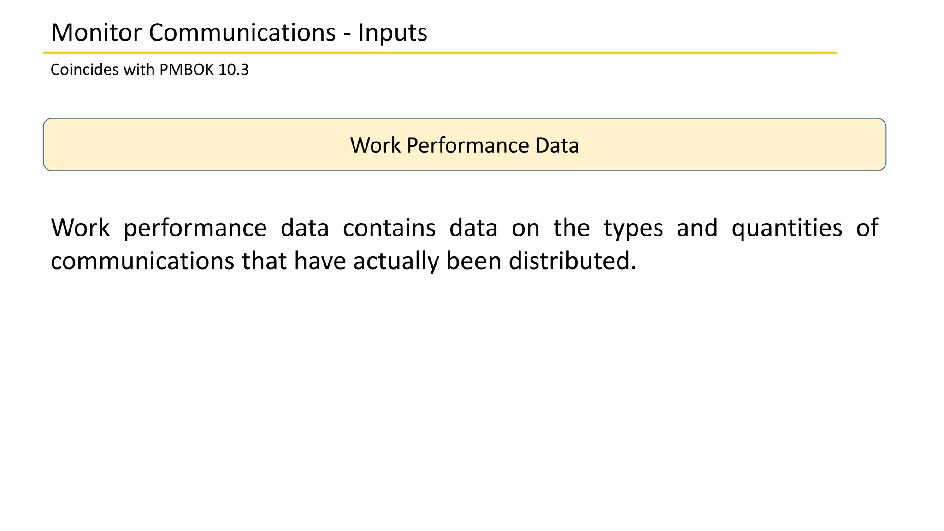Click the 'Work Performance Data' box

[x=464, y=145]
